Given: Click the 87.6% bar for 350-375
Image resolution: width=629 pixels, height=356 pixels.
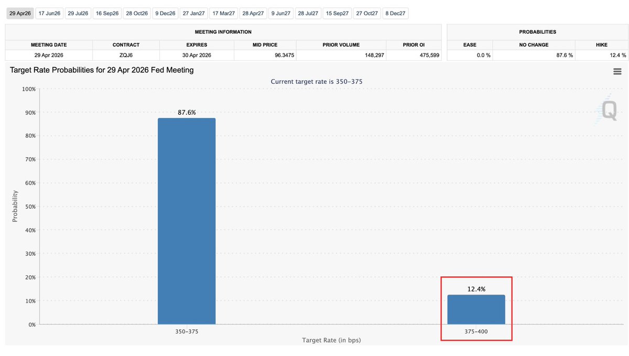Looking at the screenshot, I should pos(187,220).
